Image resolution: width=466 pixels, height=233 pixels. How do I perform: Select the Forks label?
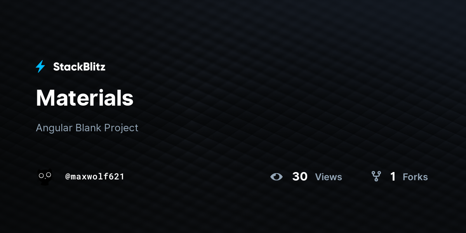(415, 177)
